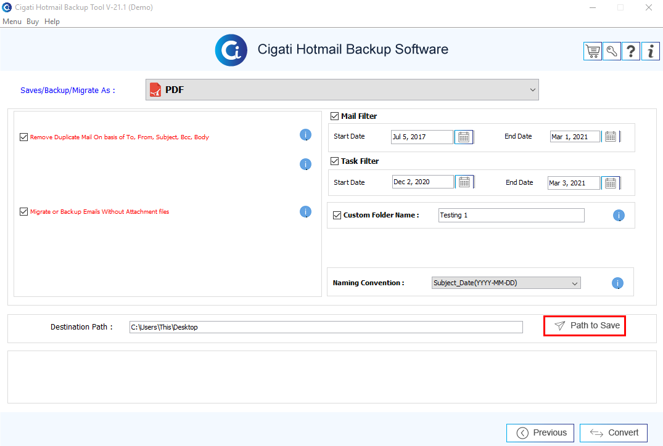Image resolution: width=663 pixels, height=446 pixels.
Task: Close the application window
Action: [x=649, y=7]
